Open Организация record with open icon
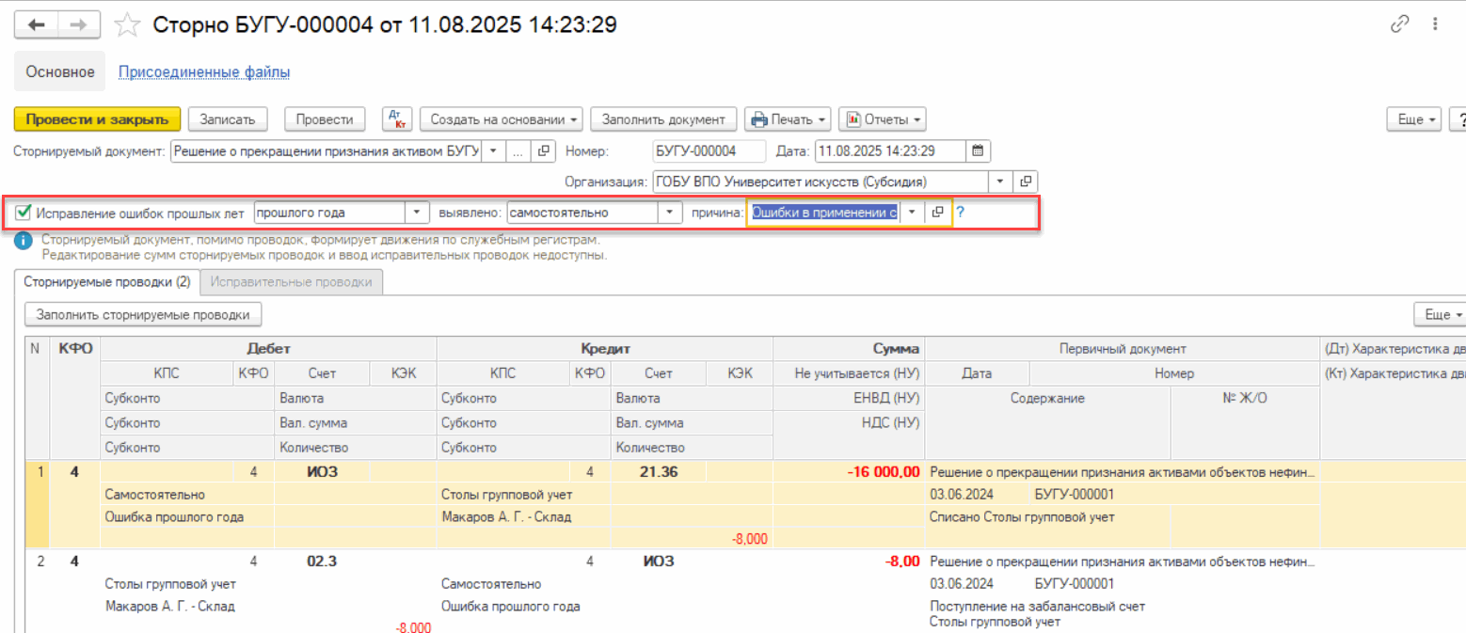Viewport: 1466px width, 633px height. [1026, 182]
